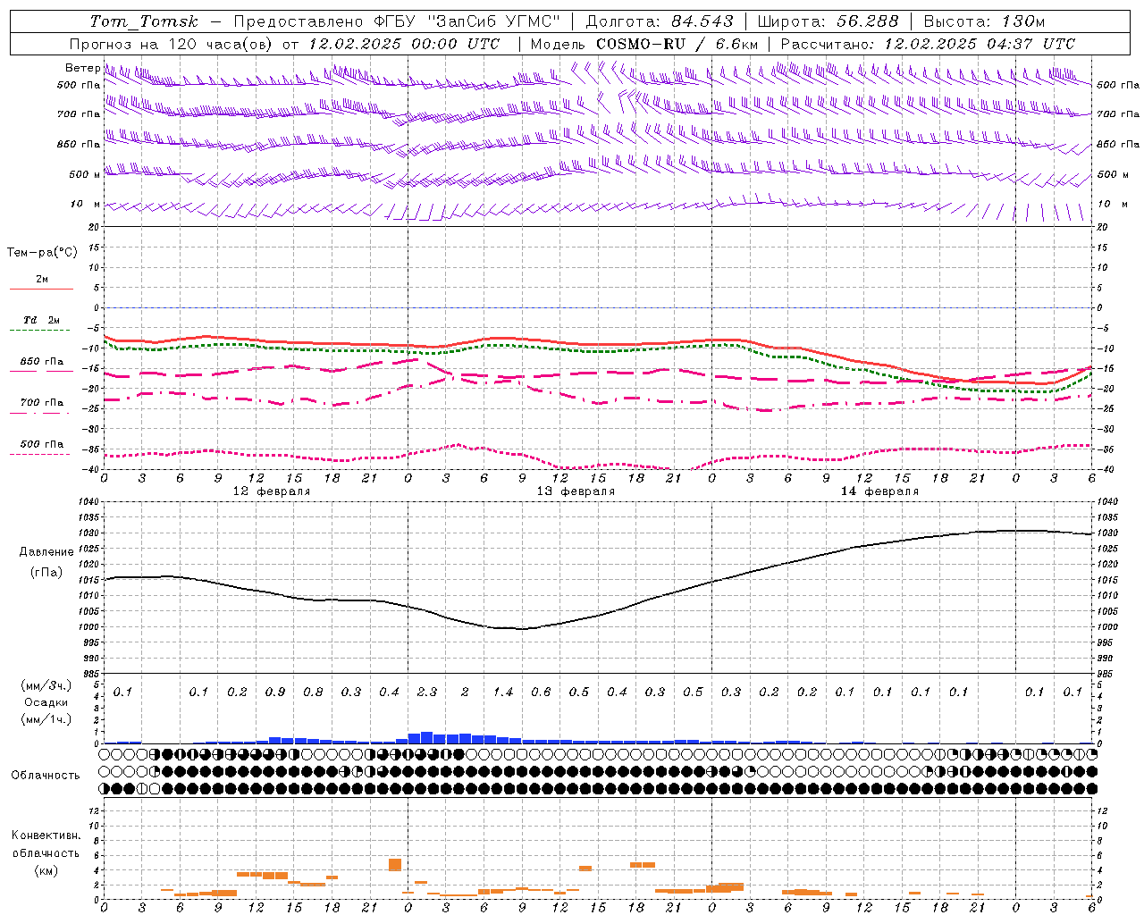Viewport: 1144px width, 915px height.
Task: Click the Тем-ра(°C) axis title
Action: click(x=42, y=253)
